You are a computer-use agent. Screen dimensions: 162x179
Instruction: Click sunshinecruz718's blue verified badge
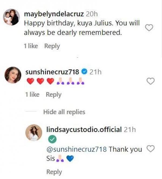point(84,72)
